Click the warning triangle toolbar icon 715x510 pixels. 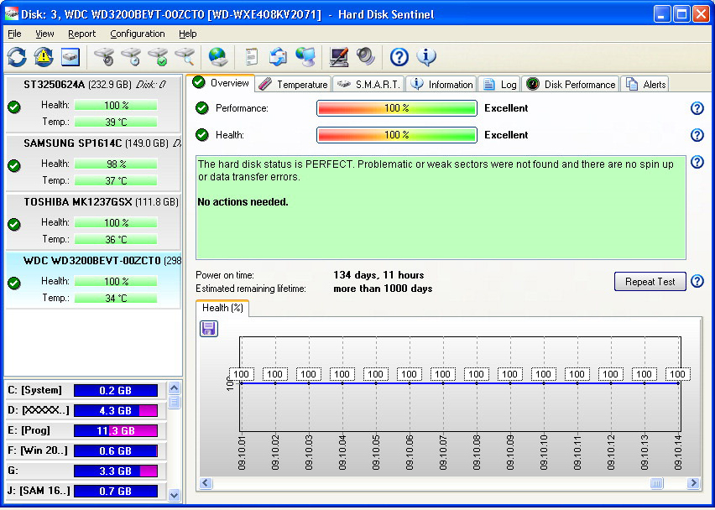tap(44, 57)
